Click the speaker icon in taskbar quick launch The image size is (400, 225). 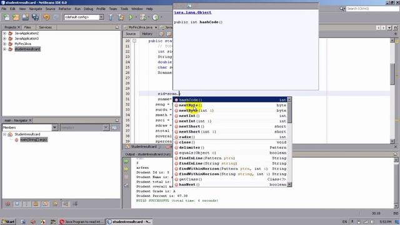pos(33,222)
